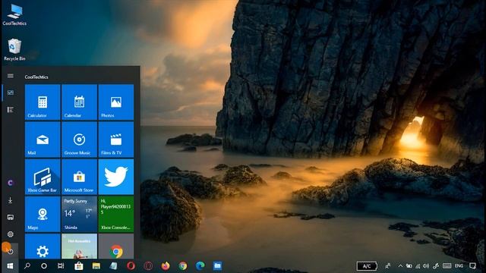Viewport: 486px width, 273px height.
Task: Click the Windows Start button
Action: [x=10, y=266]
